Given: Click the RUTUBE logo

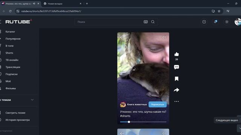Looking at the screenshot, I should tap(18, 22).
